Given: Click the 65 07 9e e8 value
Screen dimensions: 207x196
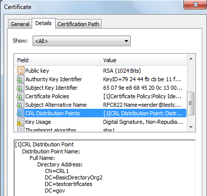Looking at the screenshot, I should 143,88.
